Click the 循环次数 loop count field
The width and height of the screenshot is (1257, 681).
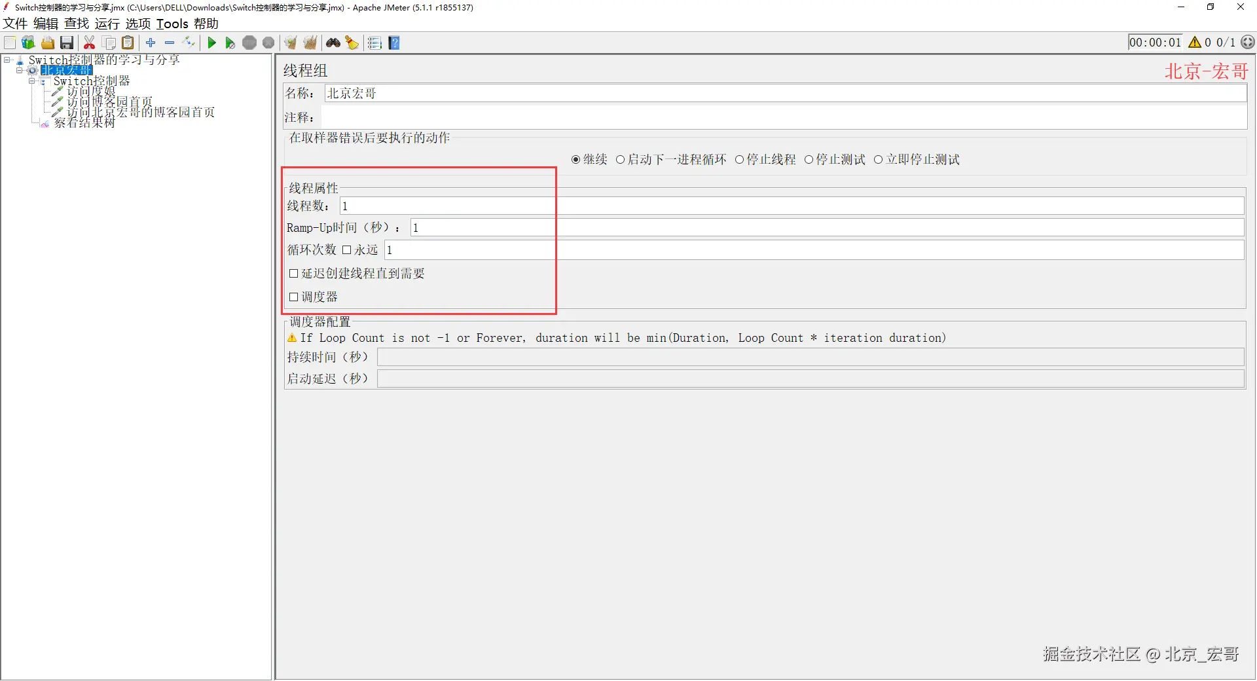pos(814,250)
